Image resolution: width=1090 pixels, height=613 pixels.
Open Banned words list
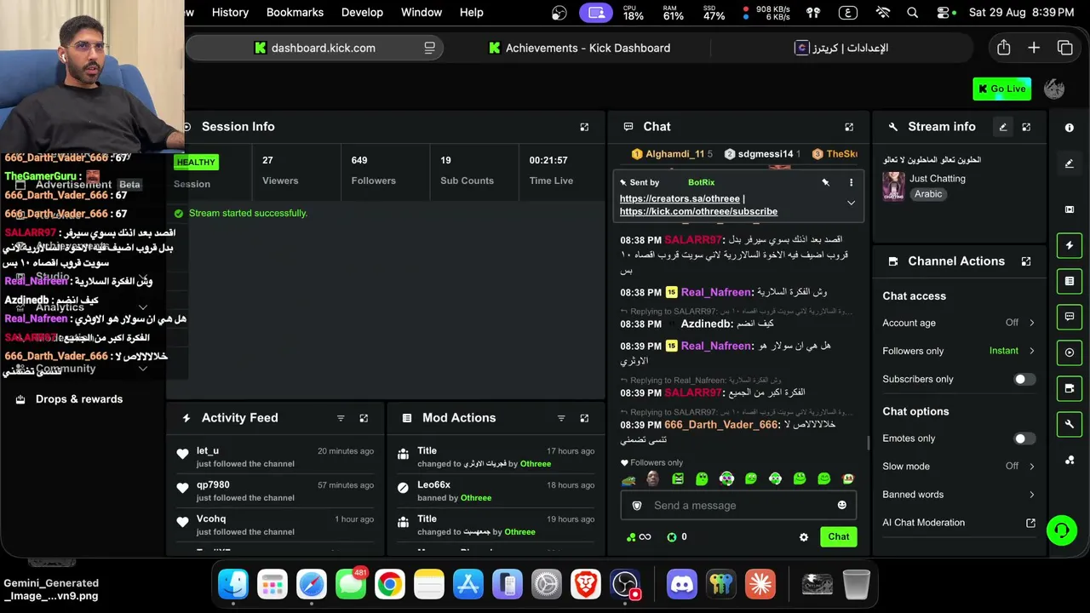pos(959,495)
